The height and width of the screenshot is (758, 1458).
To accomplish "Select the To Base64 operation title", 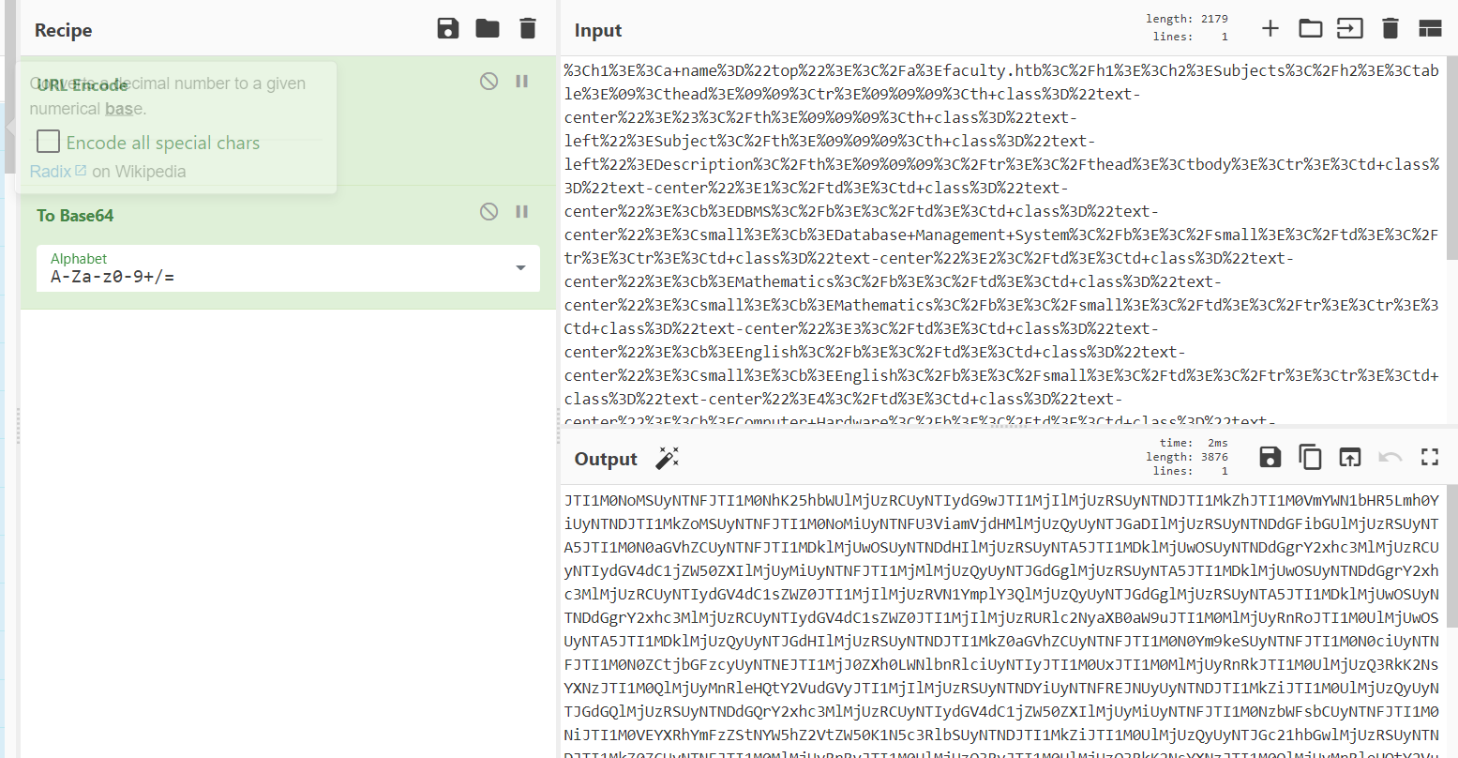I will pos(75,216).
